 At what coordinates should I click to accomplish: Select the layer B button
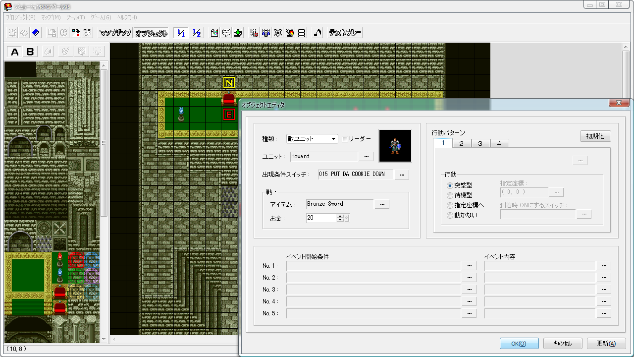pos(30,52)
